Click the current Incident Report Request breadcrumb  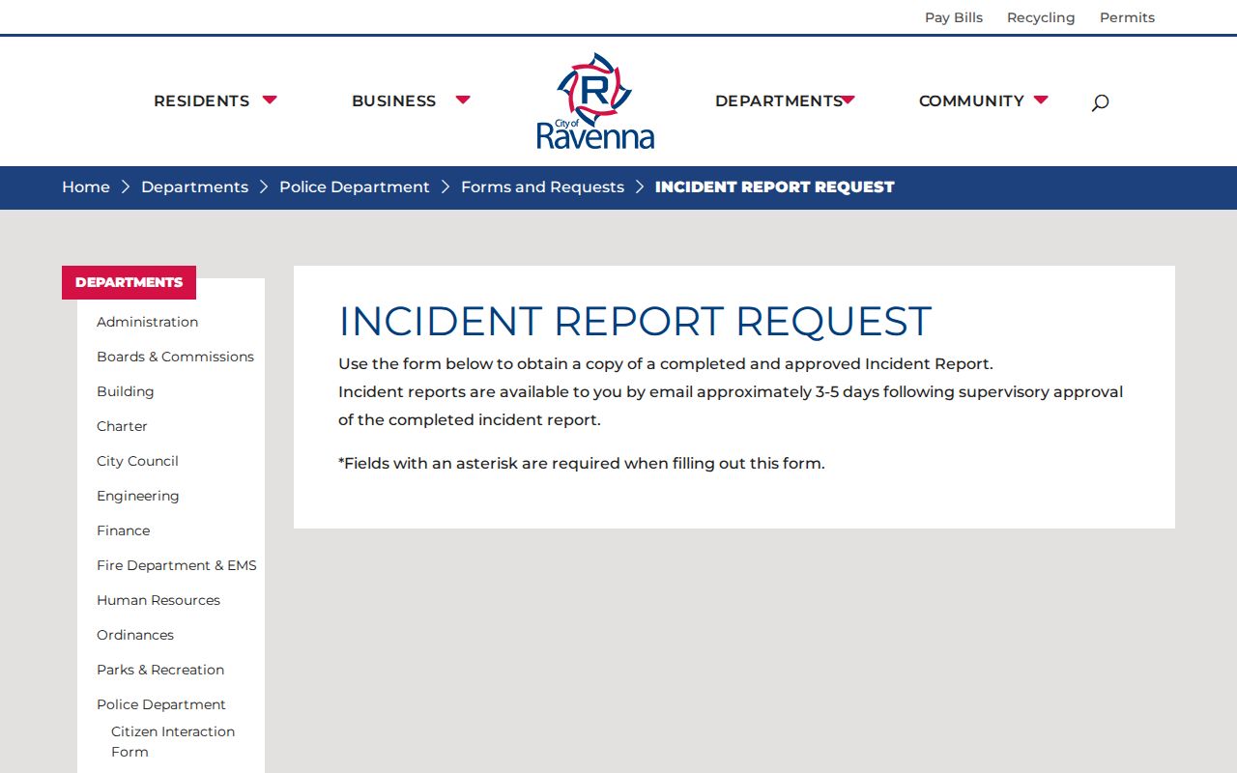775,187
